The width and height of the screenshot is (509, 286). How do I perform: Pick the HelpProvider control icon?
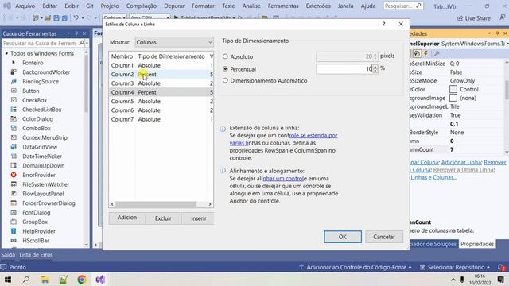pyautogui.click(x=14, y=231)
